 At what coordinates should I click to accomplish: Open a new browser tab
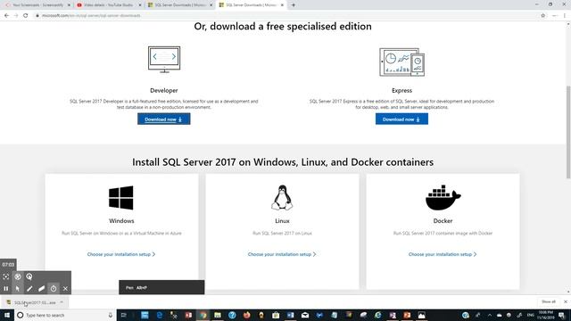coord(294,5)
